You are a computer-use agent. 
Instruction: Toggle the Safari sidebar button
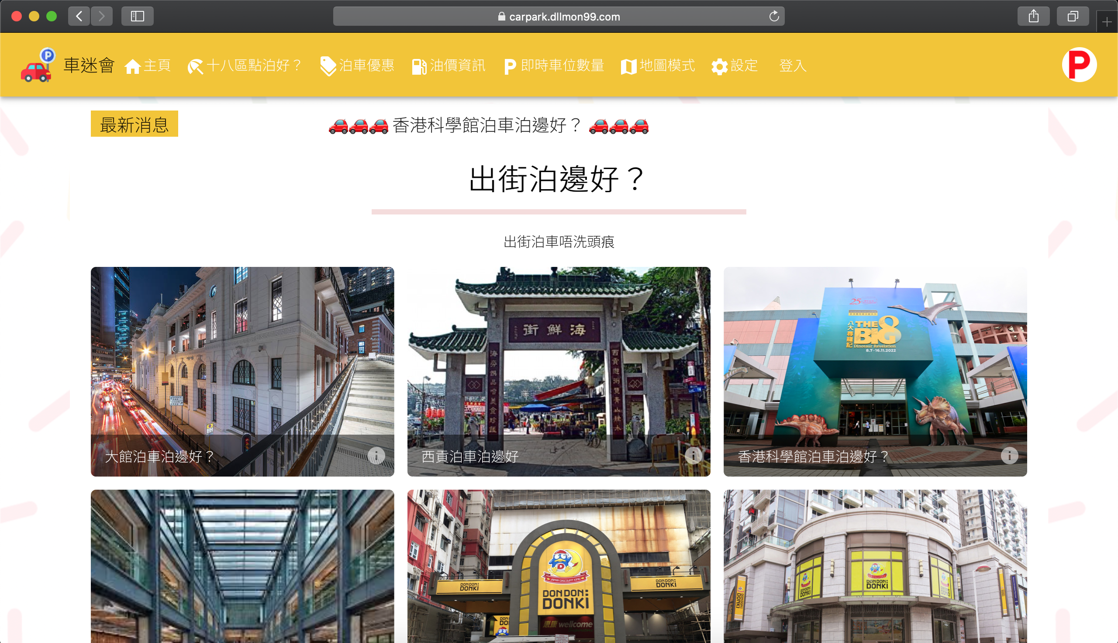[x=137, y=16]
